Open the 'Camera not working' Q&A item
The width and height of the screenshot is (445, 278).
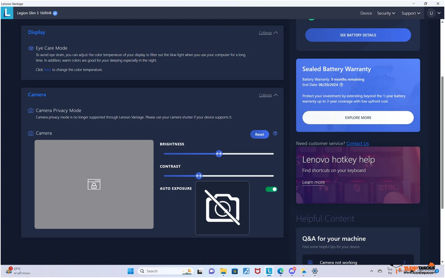[x=358, y=262]
